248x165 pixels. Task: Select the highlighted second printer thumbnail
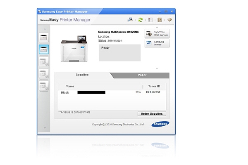(x=44, y=49)
